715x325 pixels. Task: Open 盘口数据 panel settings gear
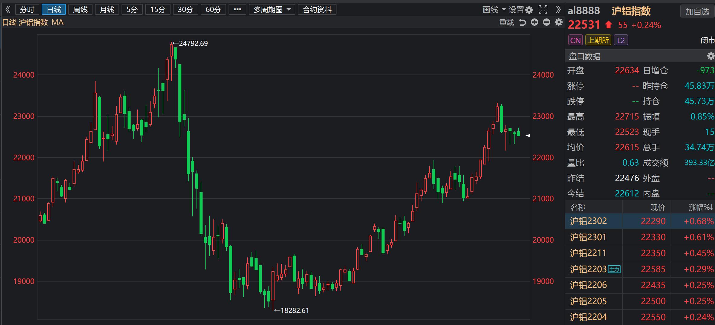pos(710,56)
